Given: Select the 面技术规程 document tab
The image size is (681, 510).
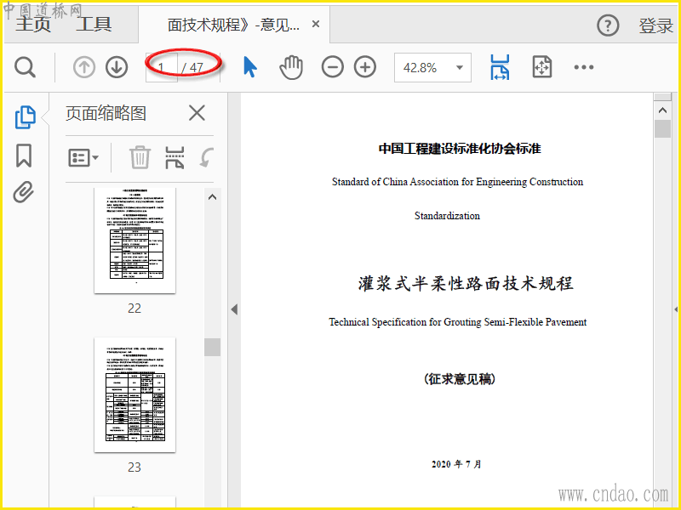Looking at the screenshot, I should tap(233, 25).
